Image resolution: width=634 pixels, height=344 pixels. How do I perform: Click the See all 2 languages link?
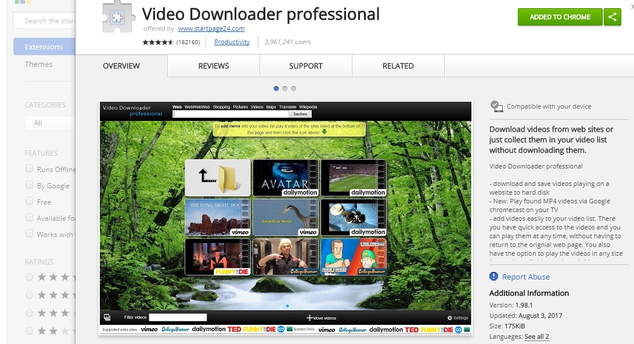536,336
